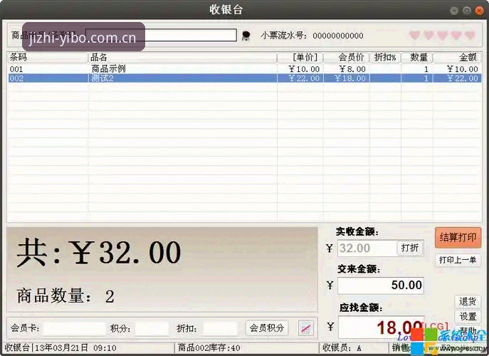Click the 会员卡 member card input
Screen dimensions: 489x356
point(75,328)
